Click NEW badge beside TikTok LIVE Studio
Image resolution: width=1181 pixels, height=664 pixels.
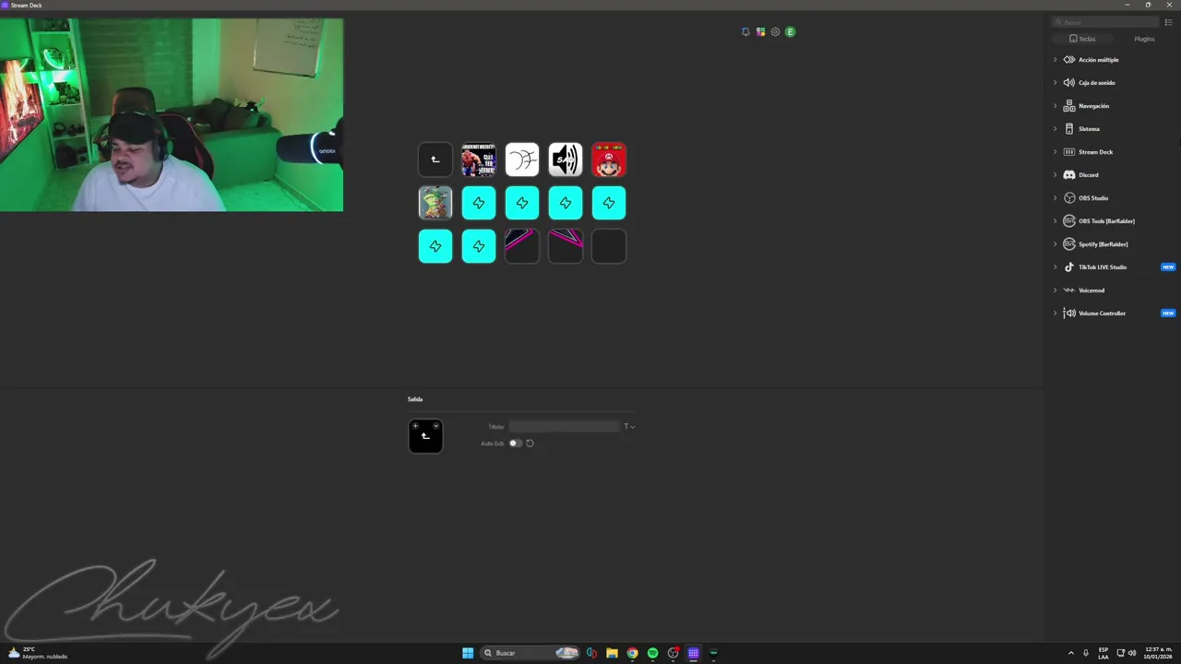pyautogui.click(x=1168, y=267)
